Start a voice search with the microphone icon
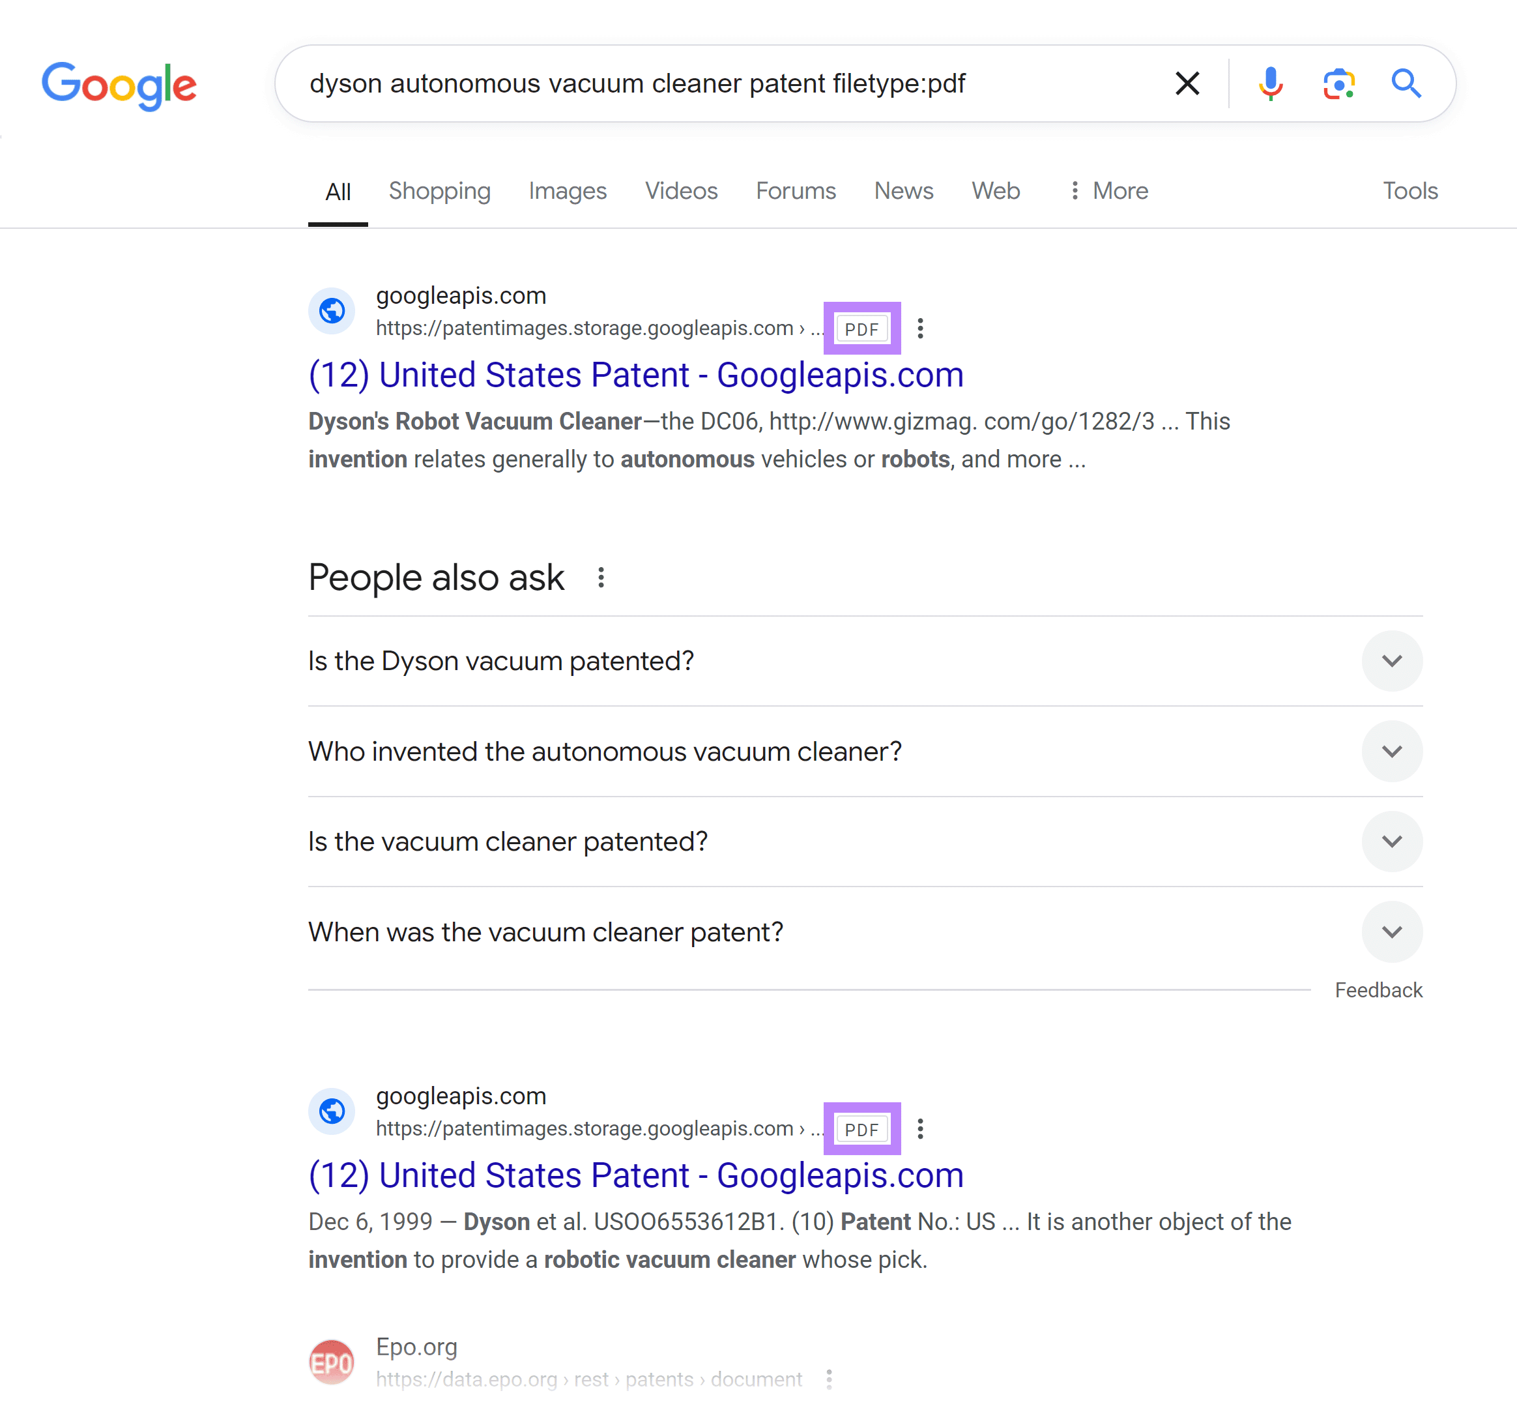 tap(1270, 84)
